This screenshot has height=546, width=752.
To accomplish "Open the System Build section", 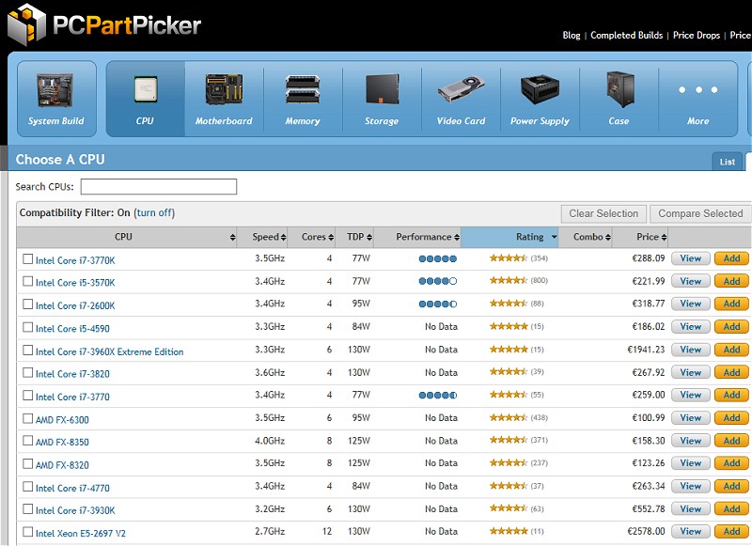I will tap(56, 99).
